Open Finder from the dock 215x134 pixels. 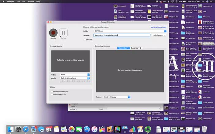[x=11, y=129]
